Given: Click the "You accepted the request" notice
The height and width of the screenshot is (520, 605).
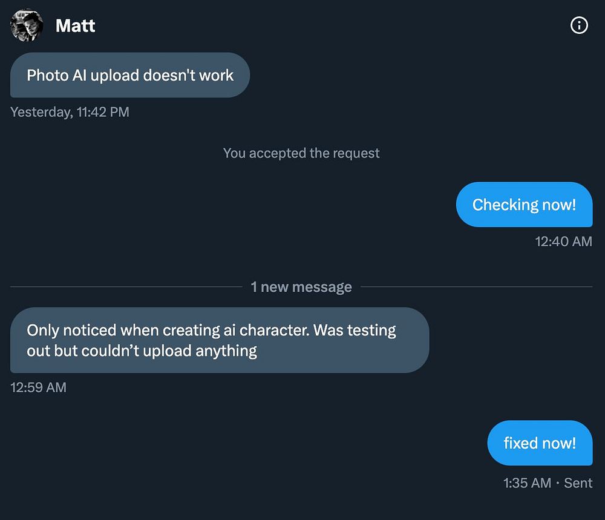Looking at the screenshot, I should [301, 153].
